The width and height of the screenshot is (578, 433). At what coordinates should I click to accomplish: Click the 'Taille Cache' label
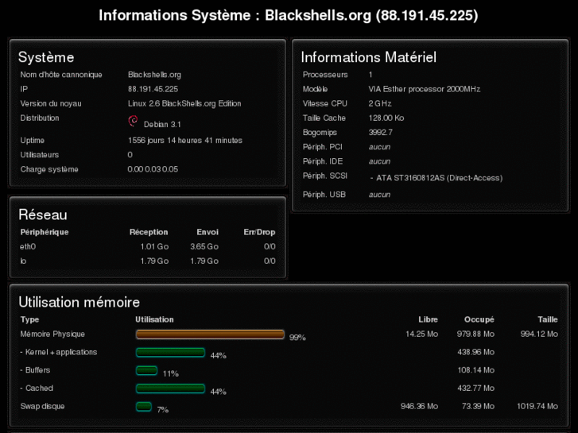click(x=324, y=118)
